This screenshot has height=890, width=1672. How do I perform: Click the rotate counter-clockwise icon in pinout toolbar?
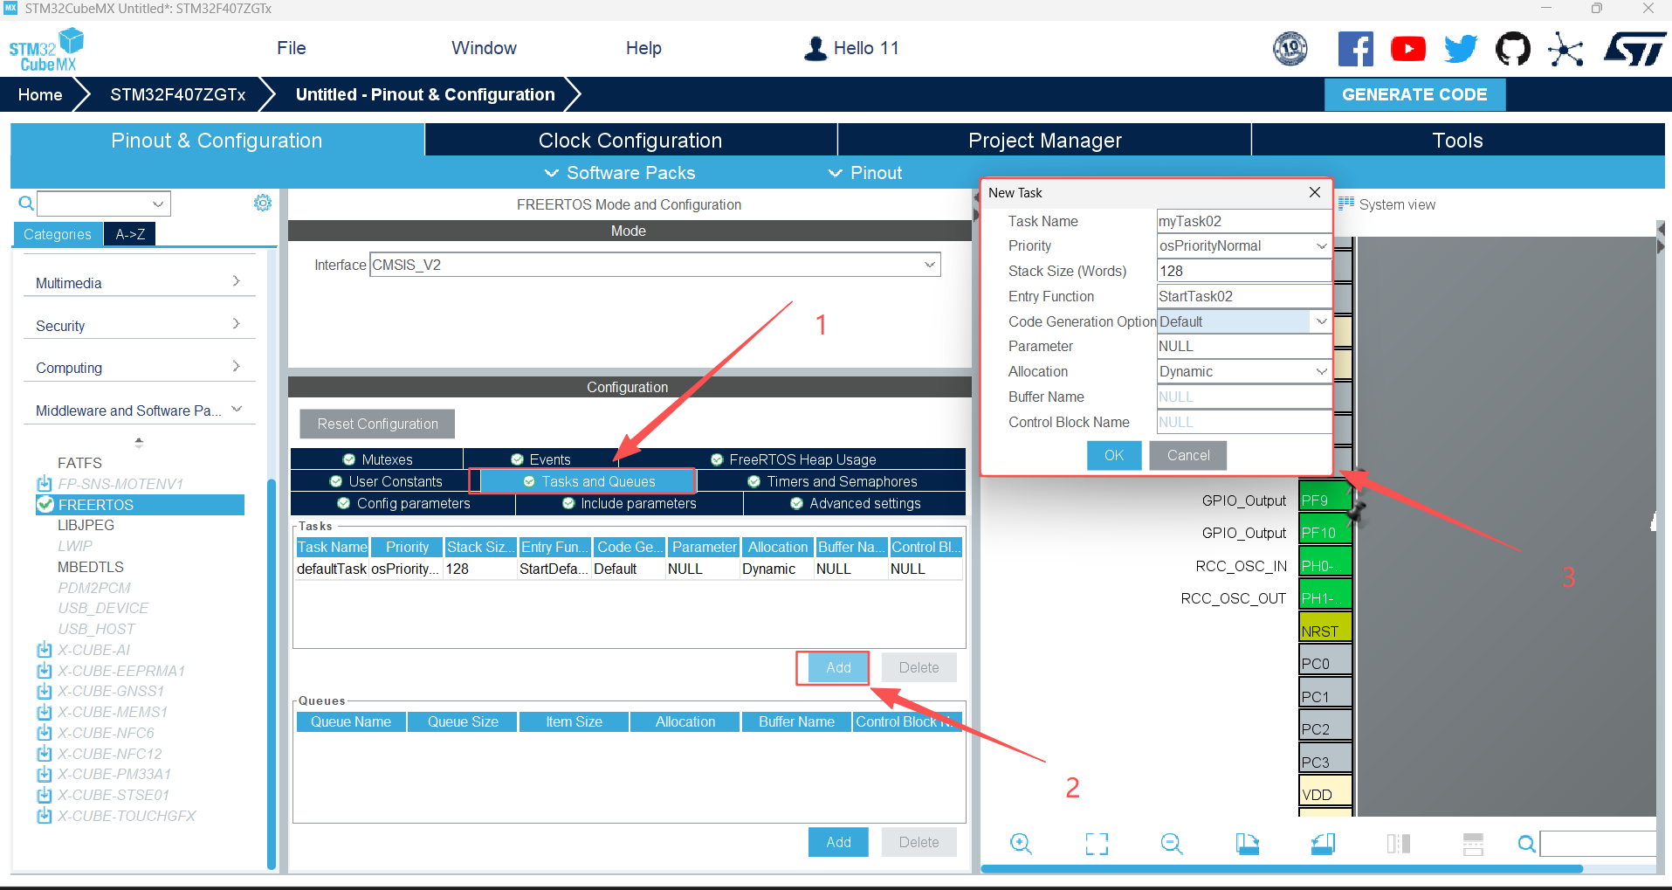click(x=1323, y=843)
